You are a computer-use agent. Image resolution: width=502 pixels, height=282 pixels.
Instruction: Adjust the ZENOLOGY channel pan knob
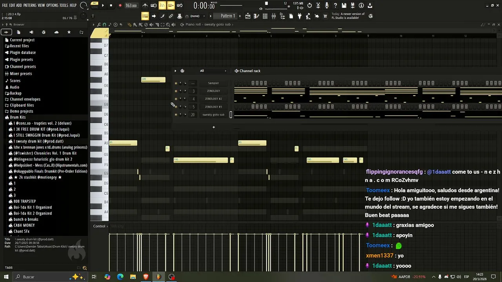pyautogui.click(x=180, y=91)
